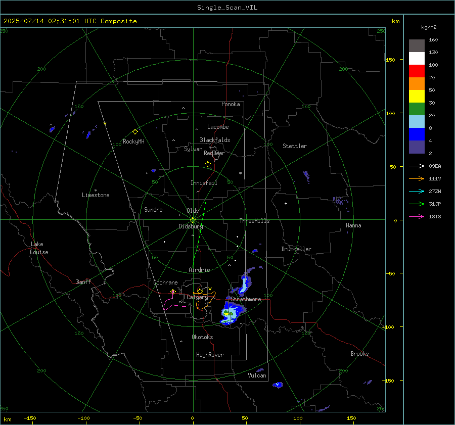Viewport: 455px width, 425px height.
Task: Click the Airdrie city label
Action: tap(199, 270)
